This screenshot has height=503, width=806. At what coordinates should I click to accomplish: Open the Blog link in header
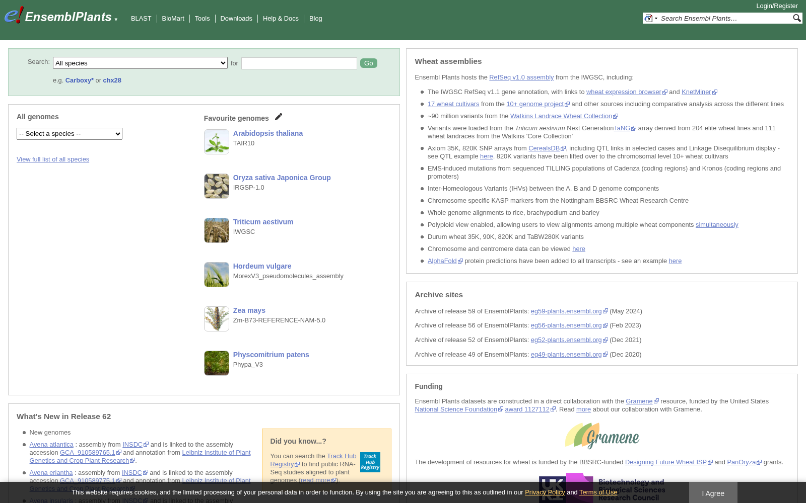(315, 19)
